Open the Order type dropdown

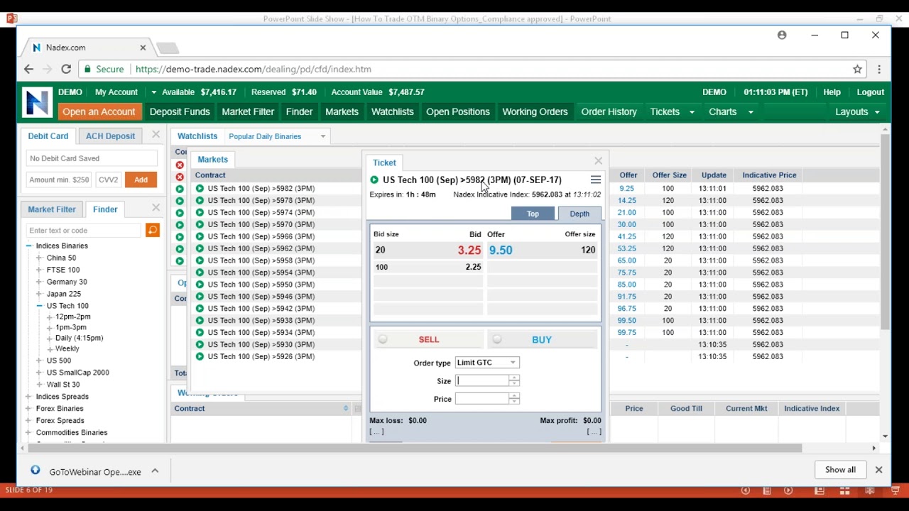click(487, 363)
